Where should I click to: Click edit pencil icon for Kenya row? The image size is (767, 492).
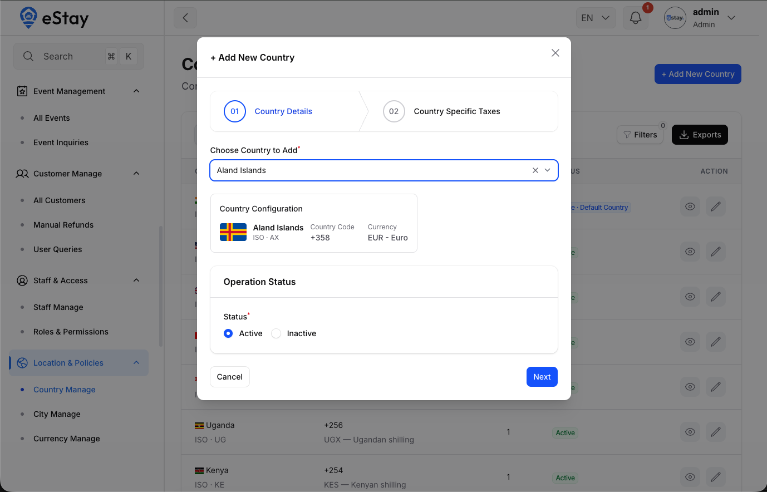(716, 477)
